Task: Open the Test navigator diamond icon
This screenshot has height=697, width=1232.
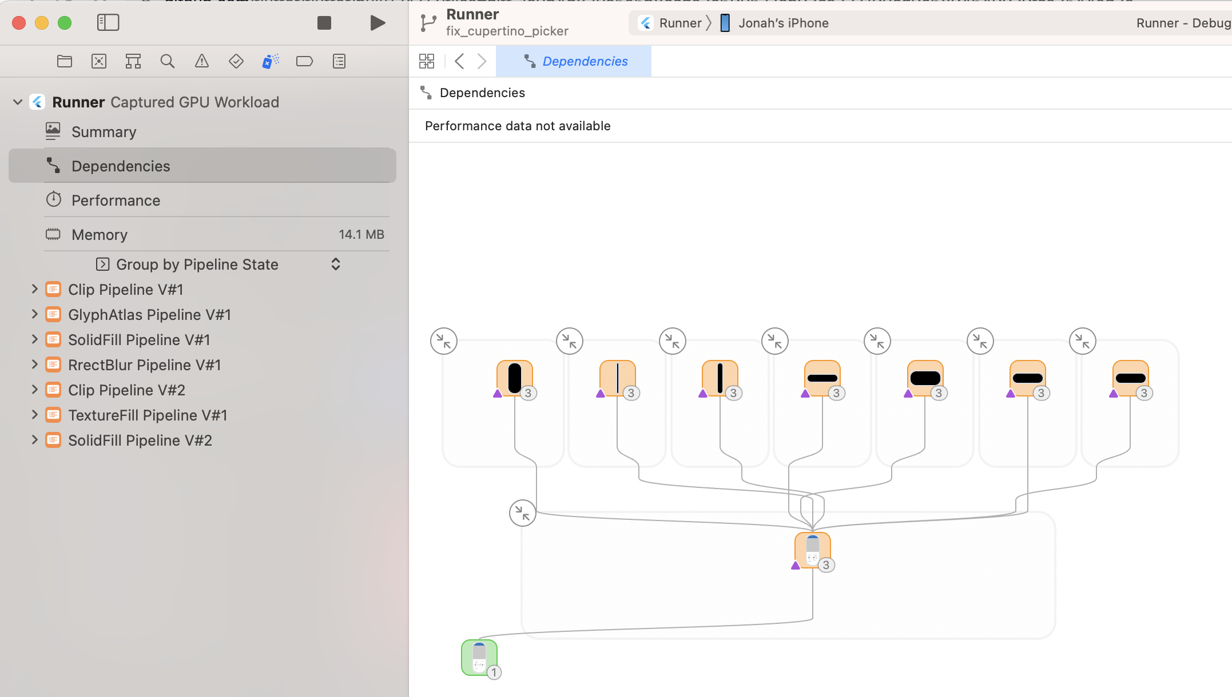Action: pyautogui.click(x=236, y=61)
